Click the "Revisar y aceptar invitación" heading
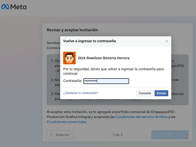Viewport: 196px width, 147px height. 72,30
